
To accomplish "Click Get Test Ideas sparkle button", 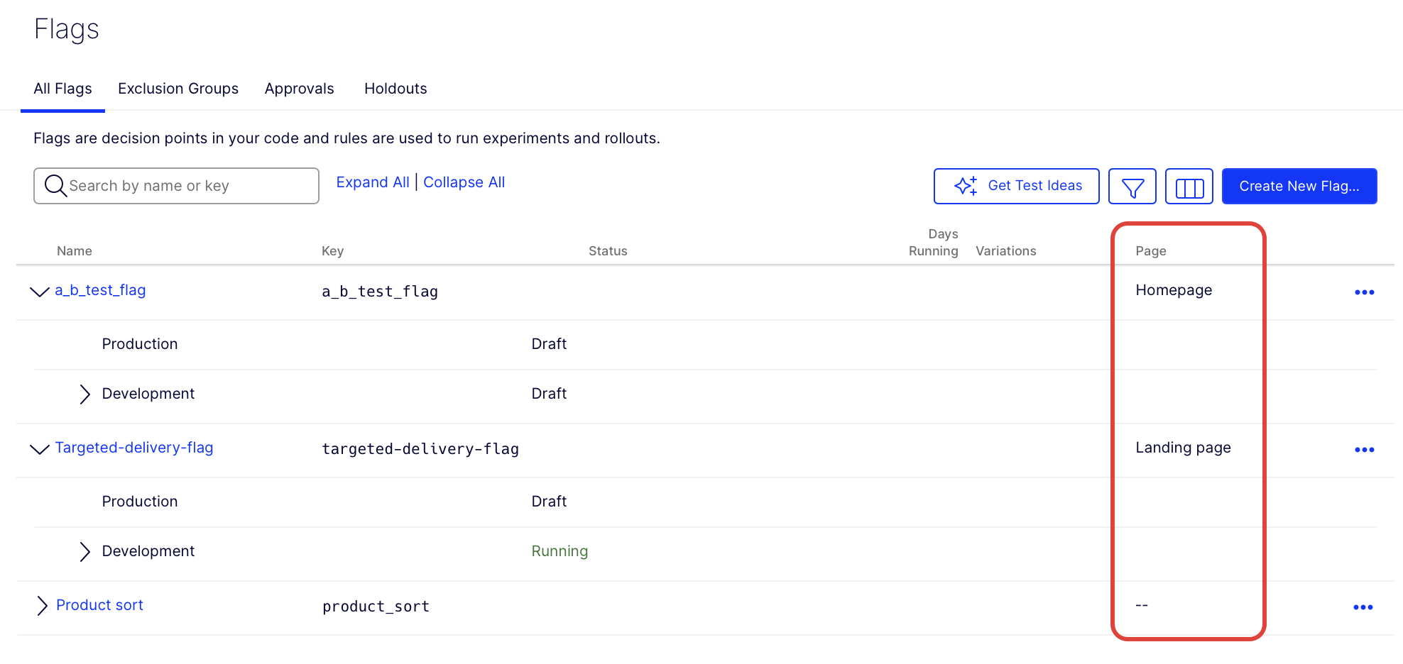I will pyautogui.click(x=1016, y=186).
